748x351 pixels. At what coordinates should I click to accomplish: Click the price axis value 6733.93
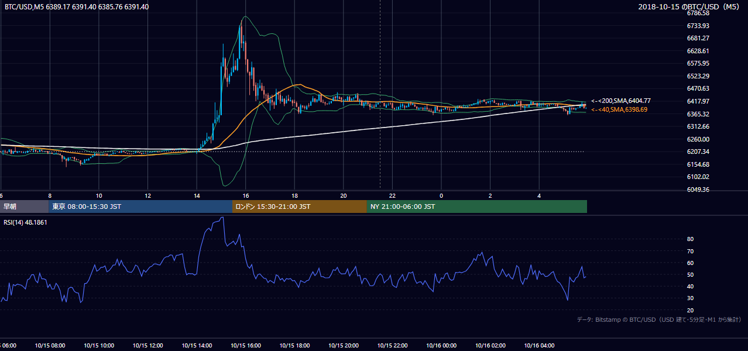click(698, 26)
